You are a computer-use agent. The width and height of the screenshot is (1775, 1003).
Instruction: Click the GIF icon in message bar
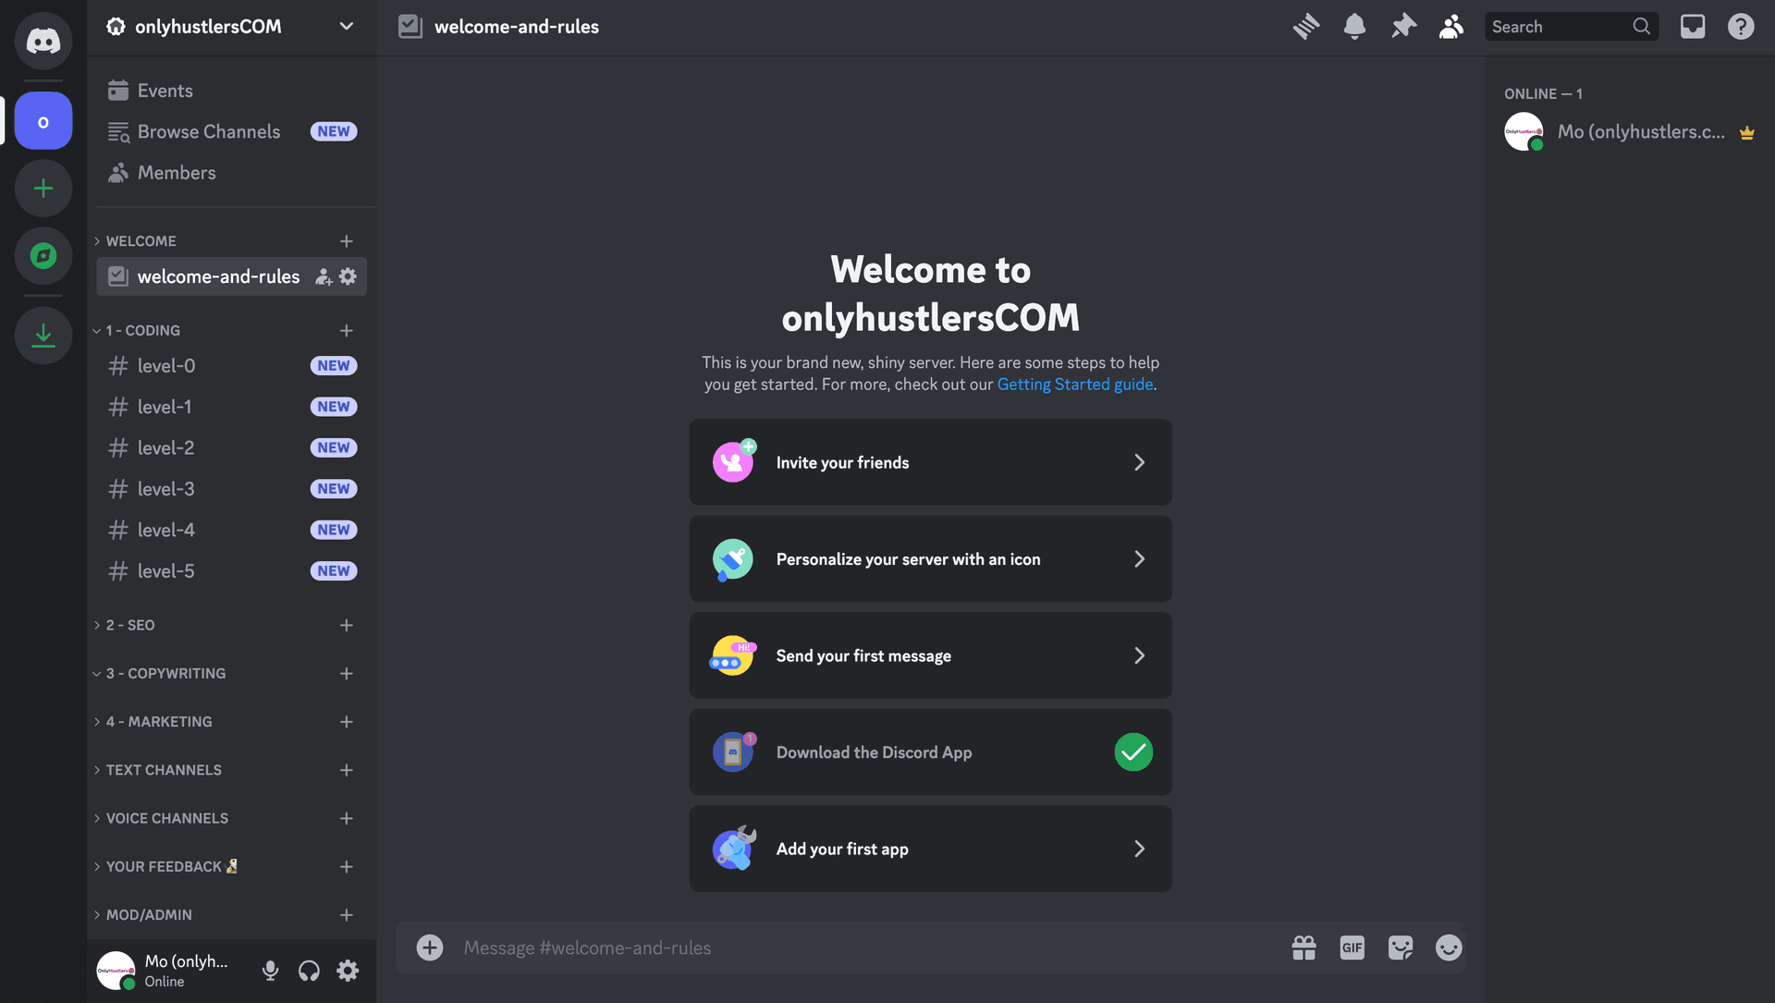click(x=1351, y=947)
